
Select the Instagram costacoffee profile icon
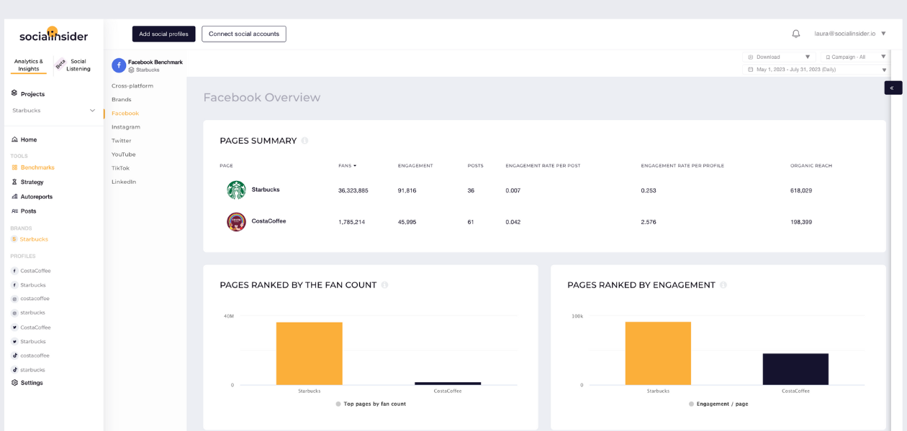coord(14,299)
